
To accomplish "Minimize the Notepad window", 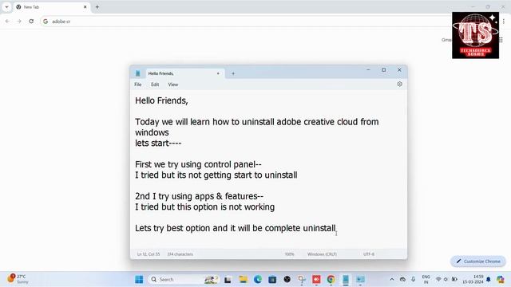I will [368, 70].
